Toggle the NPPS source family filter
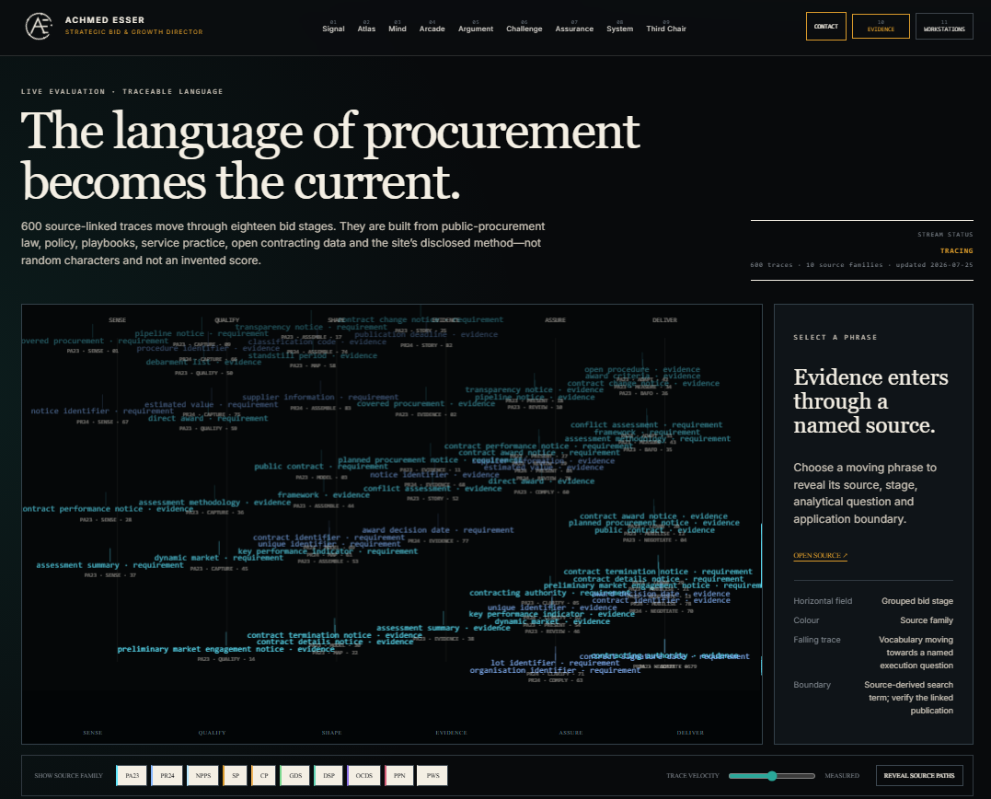Image resolution: width=991 pixels, height=799 pixels. pos(202,776)
